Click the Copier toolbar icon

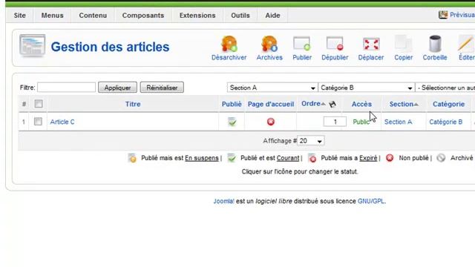click(x=403, y=44)
